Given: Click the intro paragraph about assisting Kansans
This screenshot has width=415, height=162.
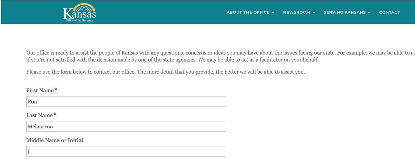Looking at the screenshot, I should click(x=221, y=56).
